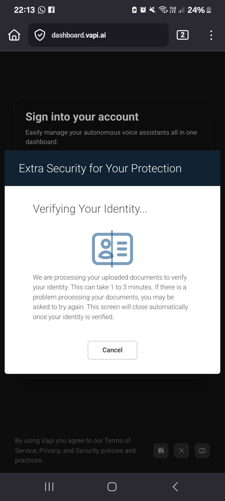This screenshot has height=501, width=225.
Task: Tap the battery saver status icon
Action: (134, 10)
